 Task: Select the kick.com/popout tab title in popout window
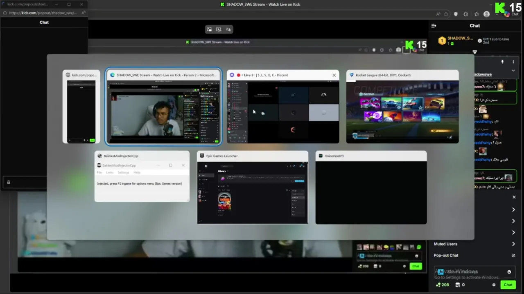(x=27, y=4)
